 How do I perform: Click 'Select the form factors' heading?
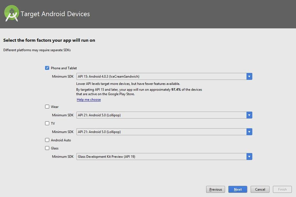click(x=49, y=40)
